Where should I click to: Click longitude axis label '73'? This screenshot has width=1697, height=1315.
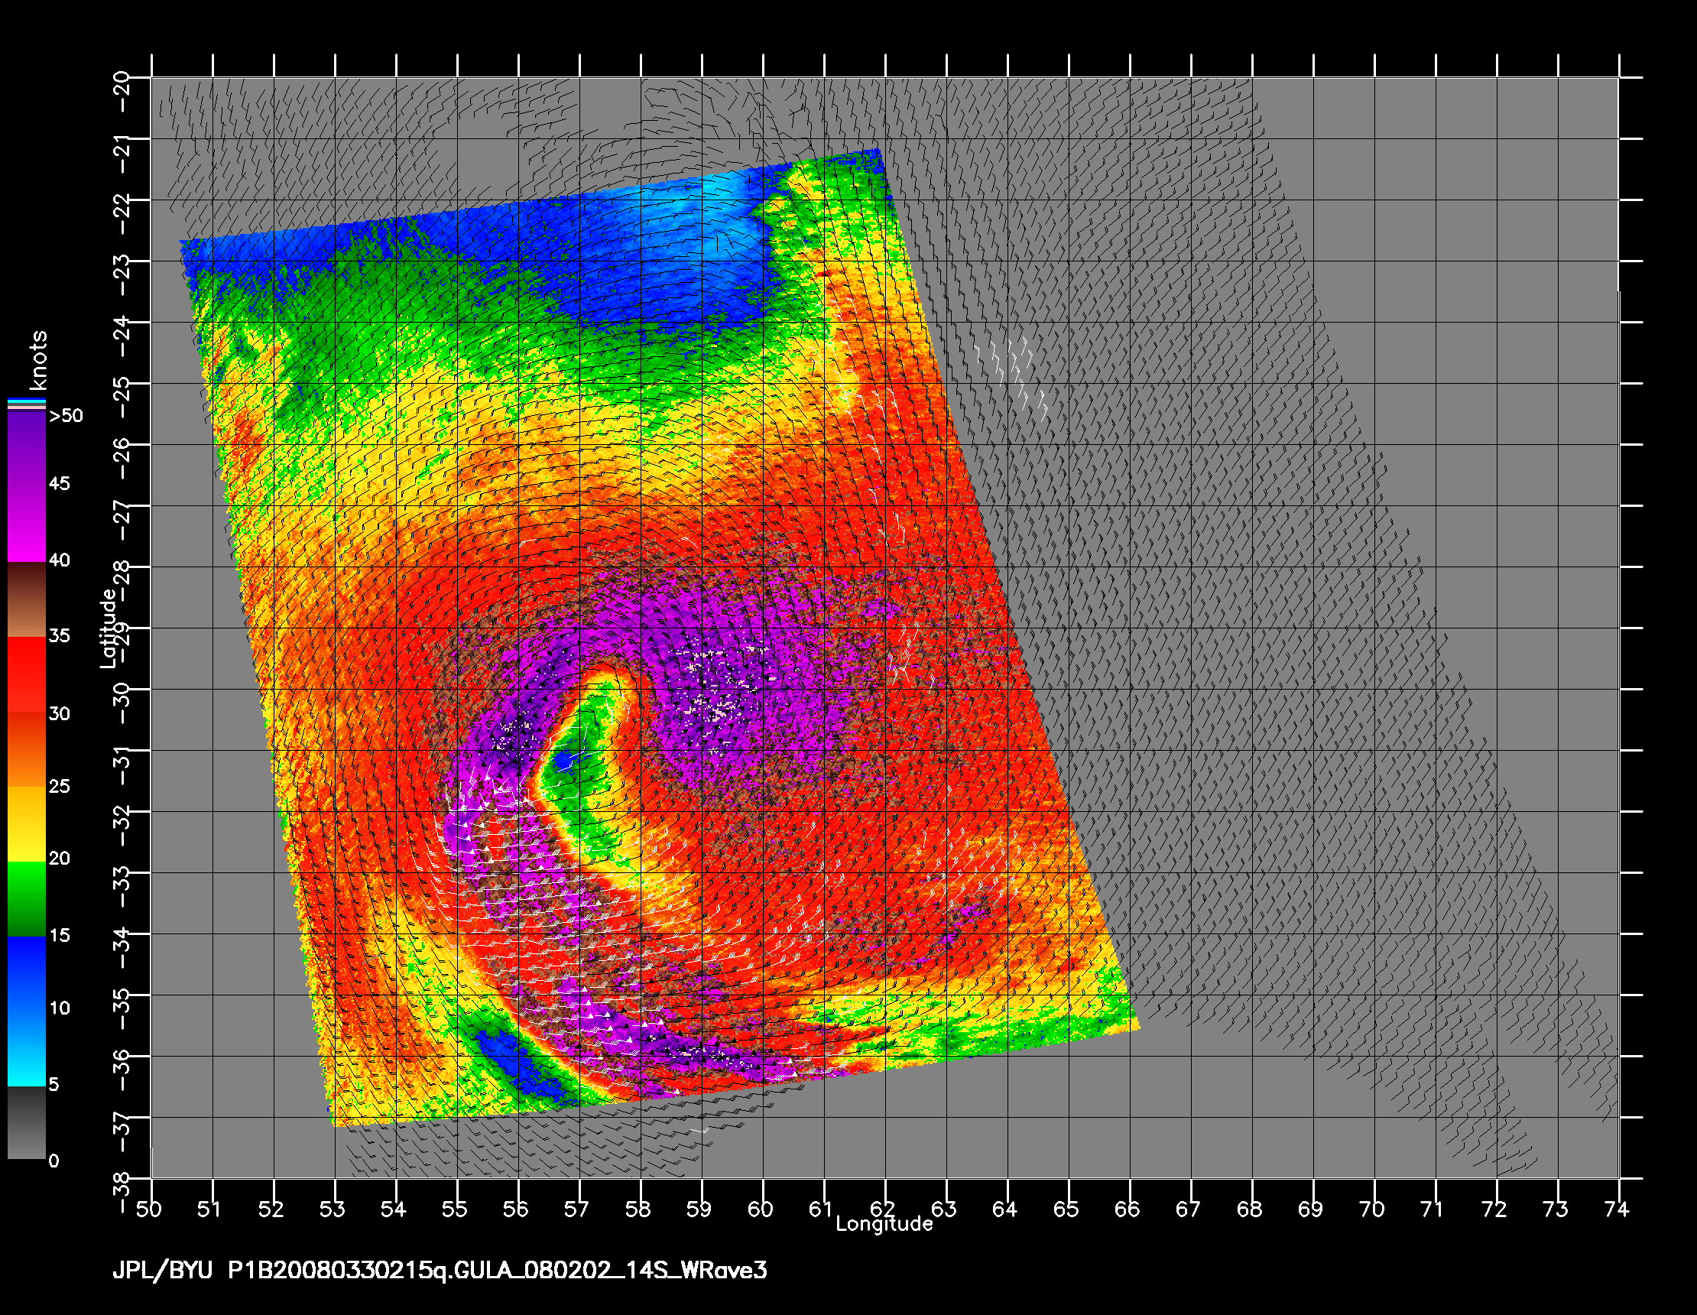tap(1555, 1209)
